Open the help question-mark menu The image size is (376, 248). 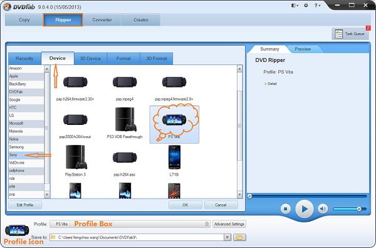317,5
